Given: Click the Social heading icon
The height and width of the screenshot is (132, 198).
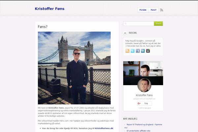Looking at the screenshot, I should [x=125, y=33].
